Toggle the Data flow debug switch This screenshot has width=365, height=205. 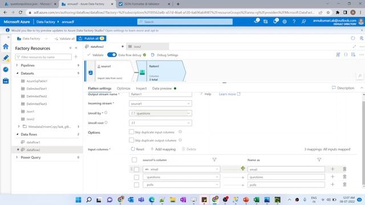(112, 55)
